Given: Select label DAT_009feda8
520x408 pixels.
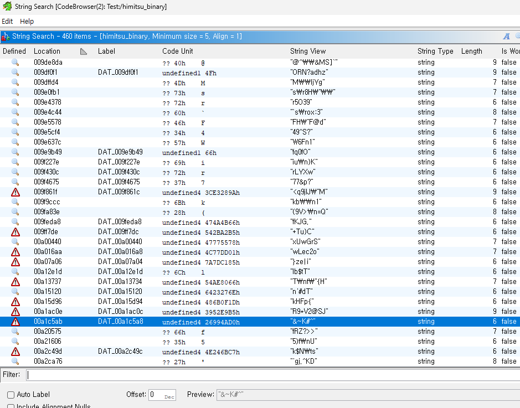Looking at the screenshot, I should coord(120,221).
